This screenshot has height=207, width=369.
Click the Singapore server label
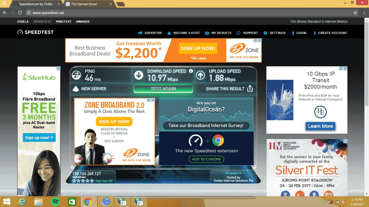click(x=233, y=173)
